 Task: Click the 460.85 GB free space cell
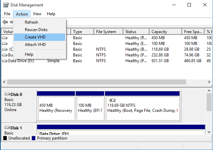coord(193,61)
